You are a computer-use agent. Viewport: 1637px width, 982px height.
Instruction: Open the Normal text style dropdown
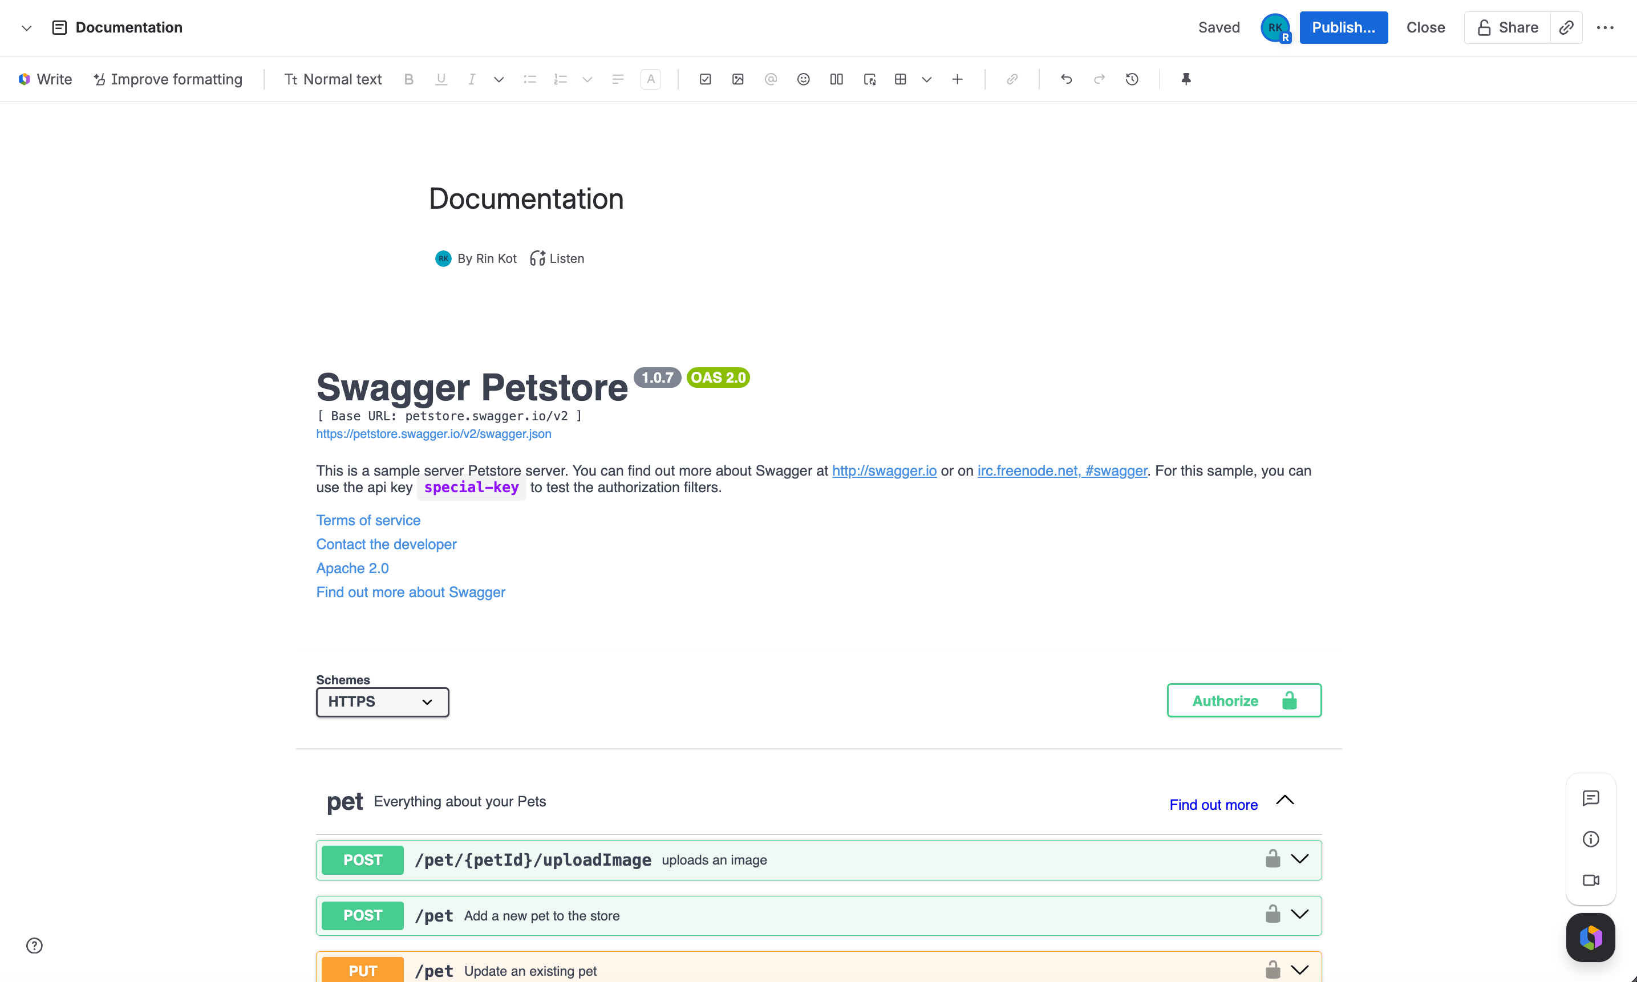[333, 79]
